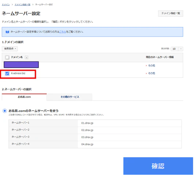Click the ネームサーバー4 row label
Image resolution: width=196 pixels, height=178 pixels.
click(20, 144)
